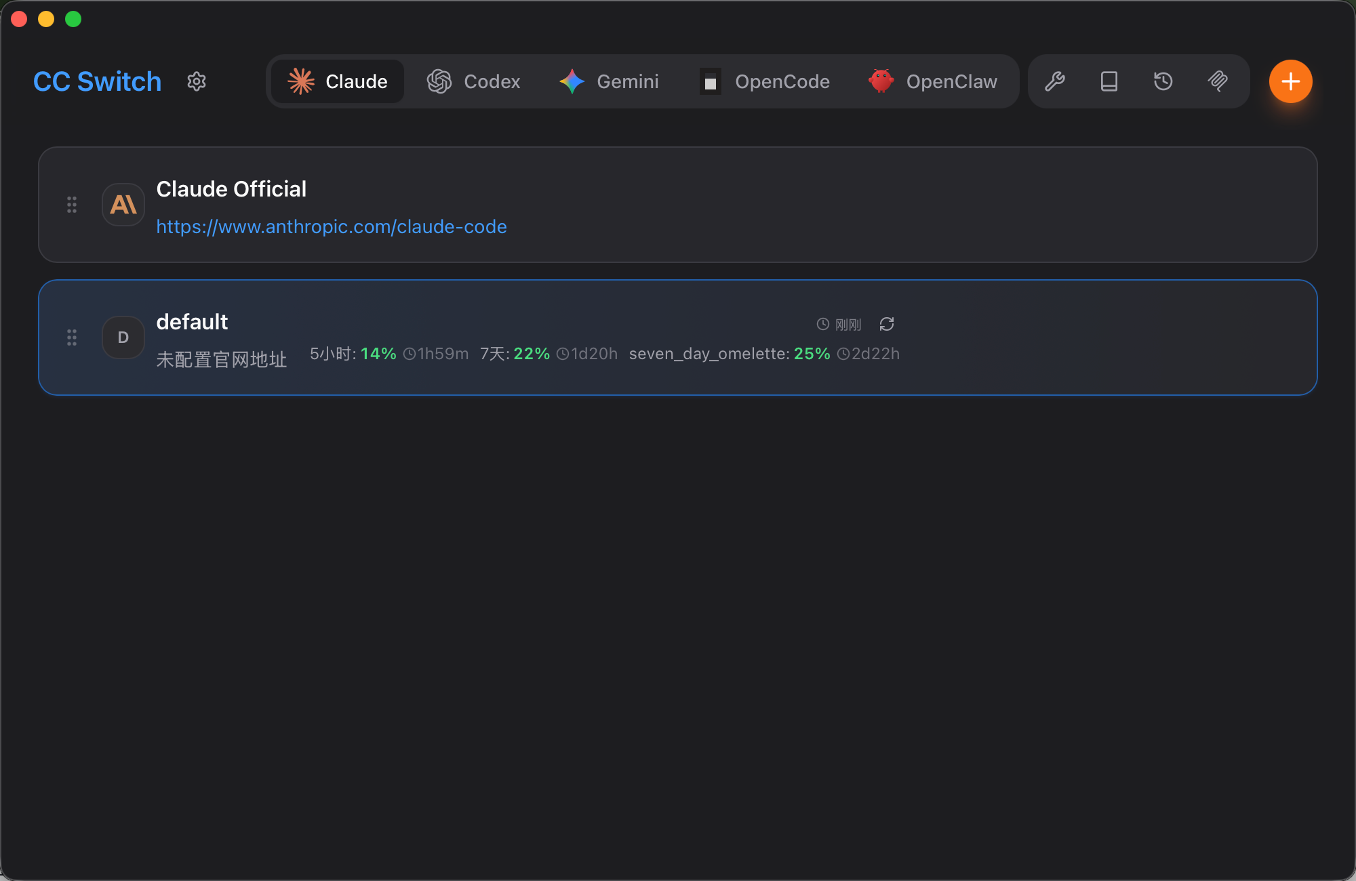Switch to the OpenClaw tab

(933, 81)
